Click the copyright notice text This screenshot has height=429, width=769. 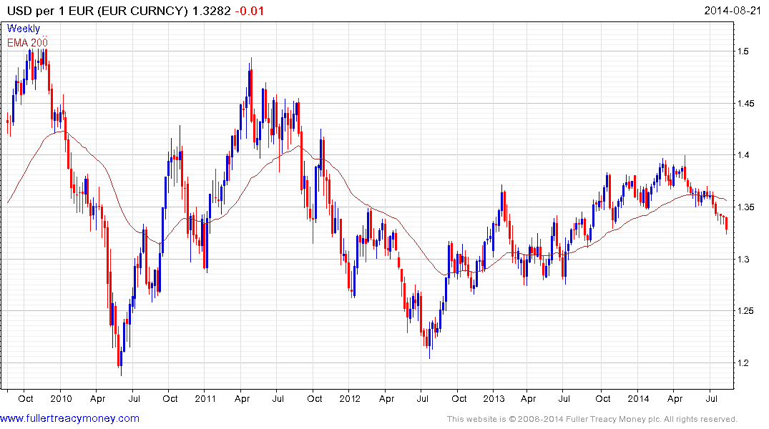coord(592,419)
